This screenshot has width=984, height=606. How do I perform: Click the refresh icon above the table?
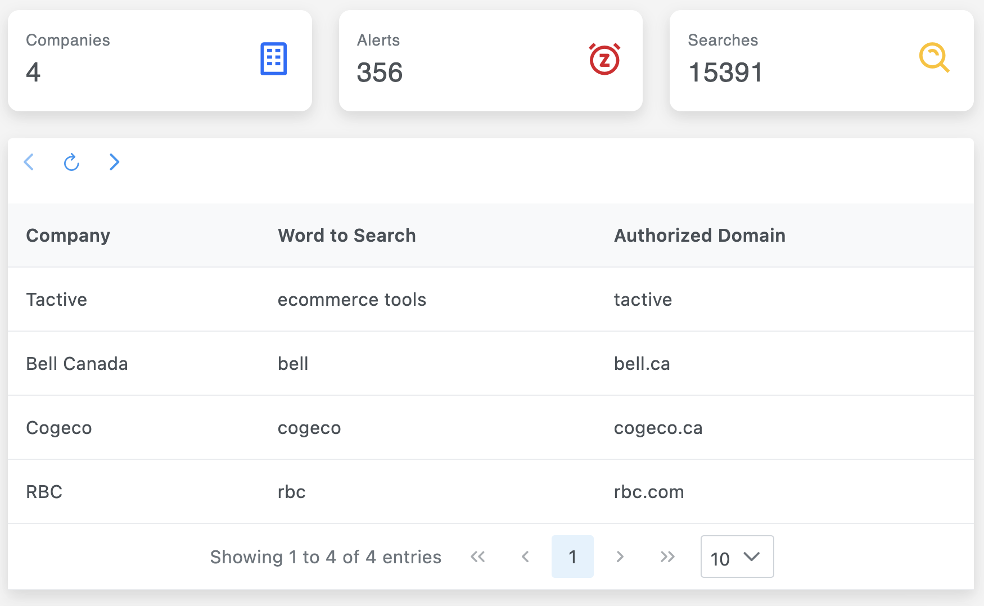[x=71, y=162]
